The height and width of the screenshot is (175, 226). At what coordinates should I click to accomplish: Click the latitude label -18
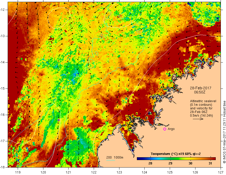[x=3, y=167]
